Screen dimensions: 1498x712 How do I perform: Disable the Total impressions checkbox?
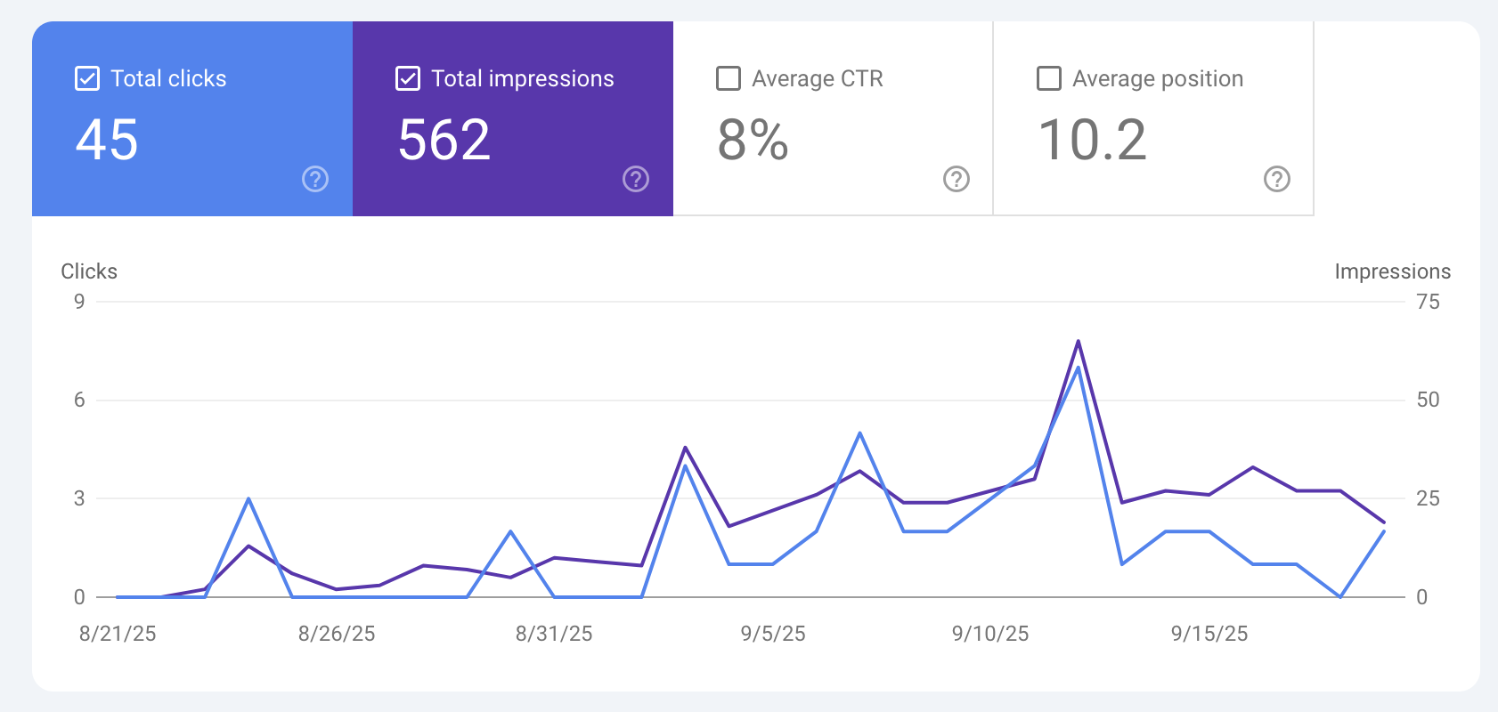[x=408, y=78]
